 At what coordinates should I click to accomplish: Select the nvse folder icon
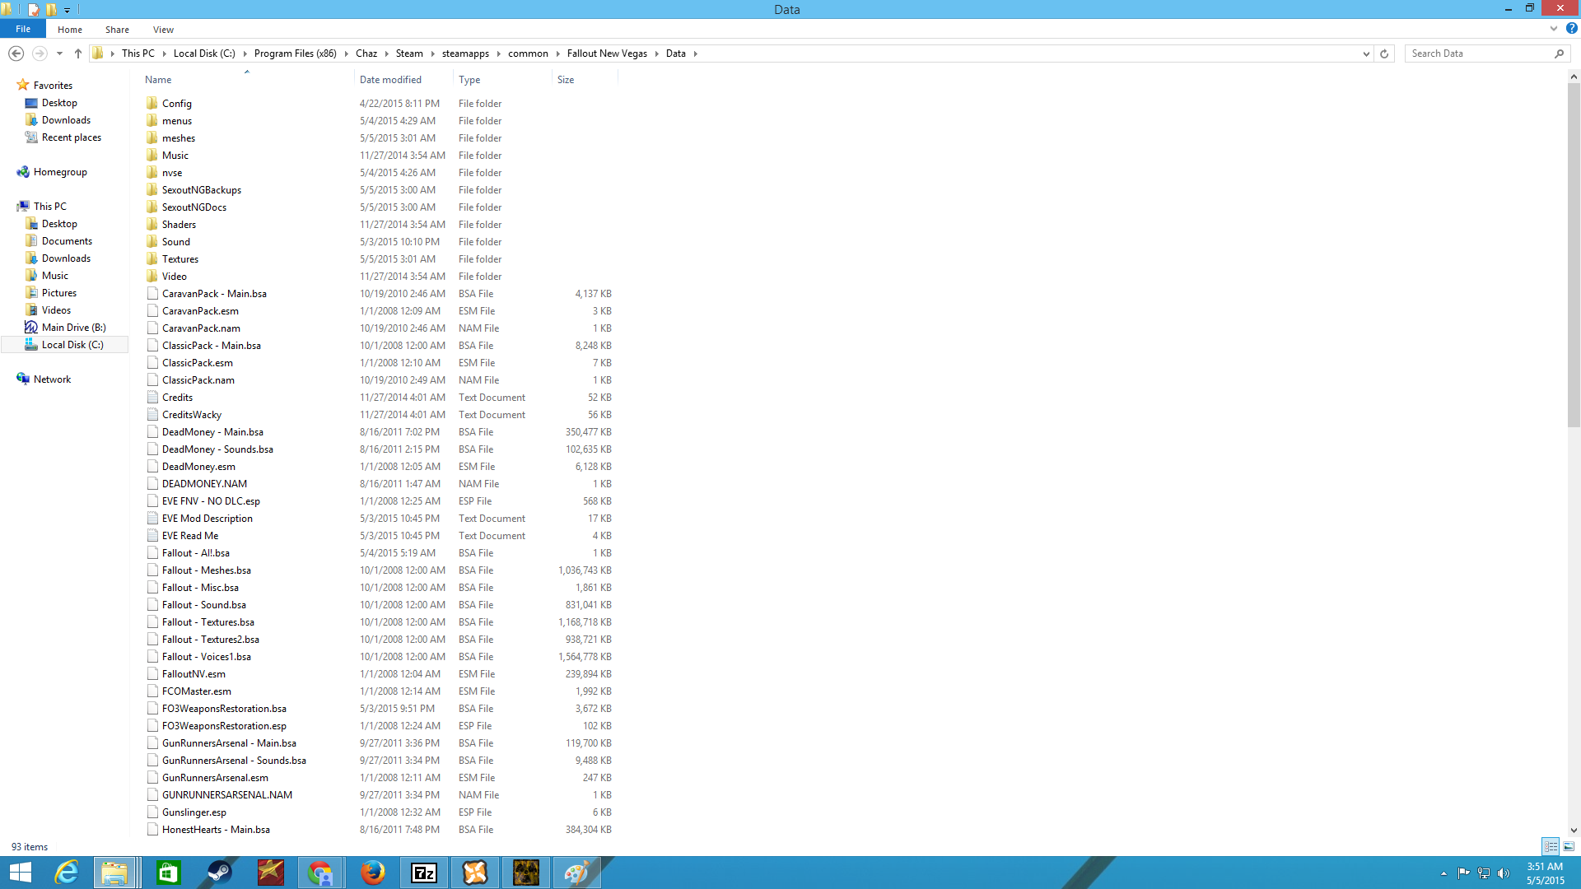click(152, 172)
